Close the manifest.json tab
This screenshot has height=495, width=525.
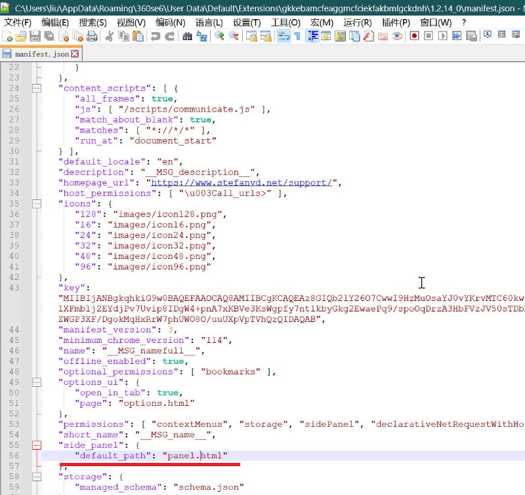75,54
